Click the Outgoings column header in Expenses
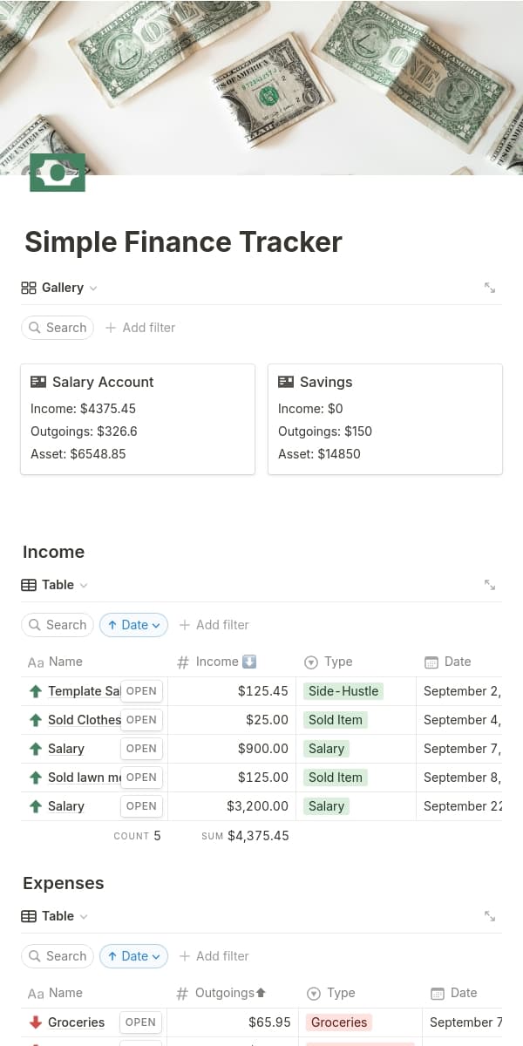The image size is (523, 1046). click(232, 993)
